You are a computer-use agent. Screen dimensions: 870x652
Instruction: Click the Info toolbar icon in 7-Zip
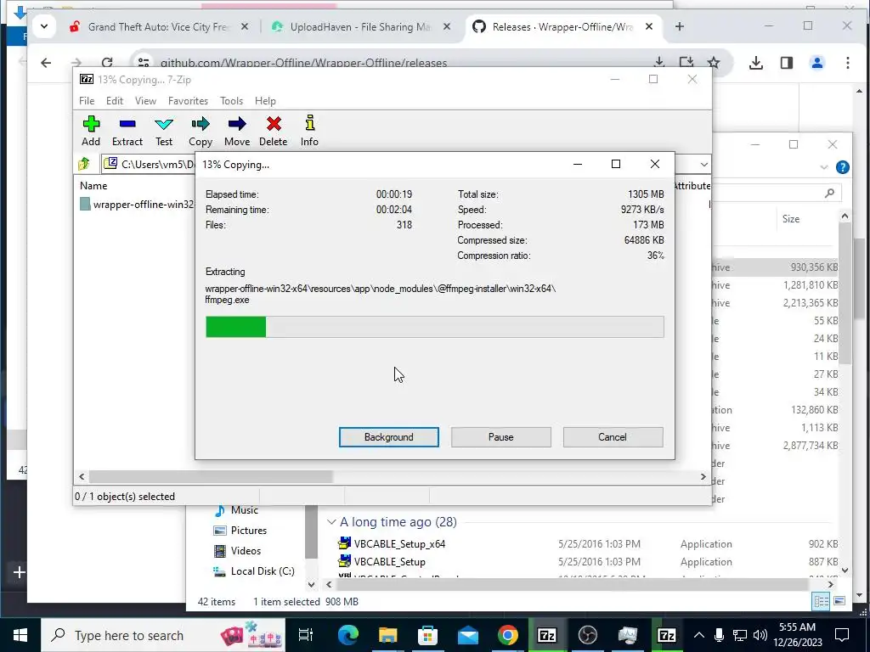click(309, 131)
